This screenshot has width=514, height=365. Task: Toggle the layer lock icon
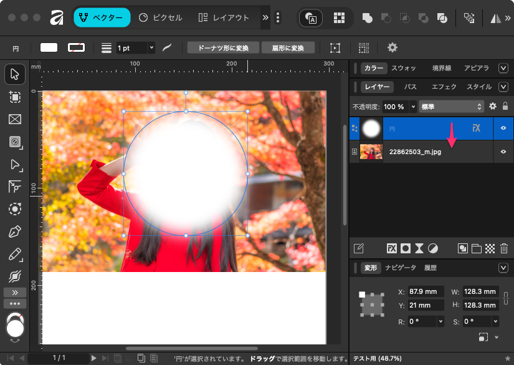[505, 107]
